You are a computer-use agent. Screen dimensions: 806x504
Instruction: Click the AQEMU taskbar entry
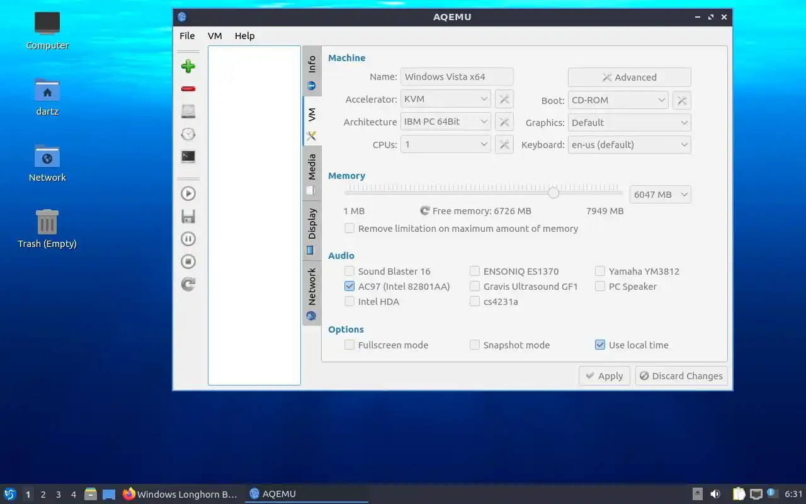[305, 494]
